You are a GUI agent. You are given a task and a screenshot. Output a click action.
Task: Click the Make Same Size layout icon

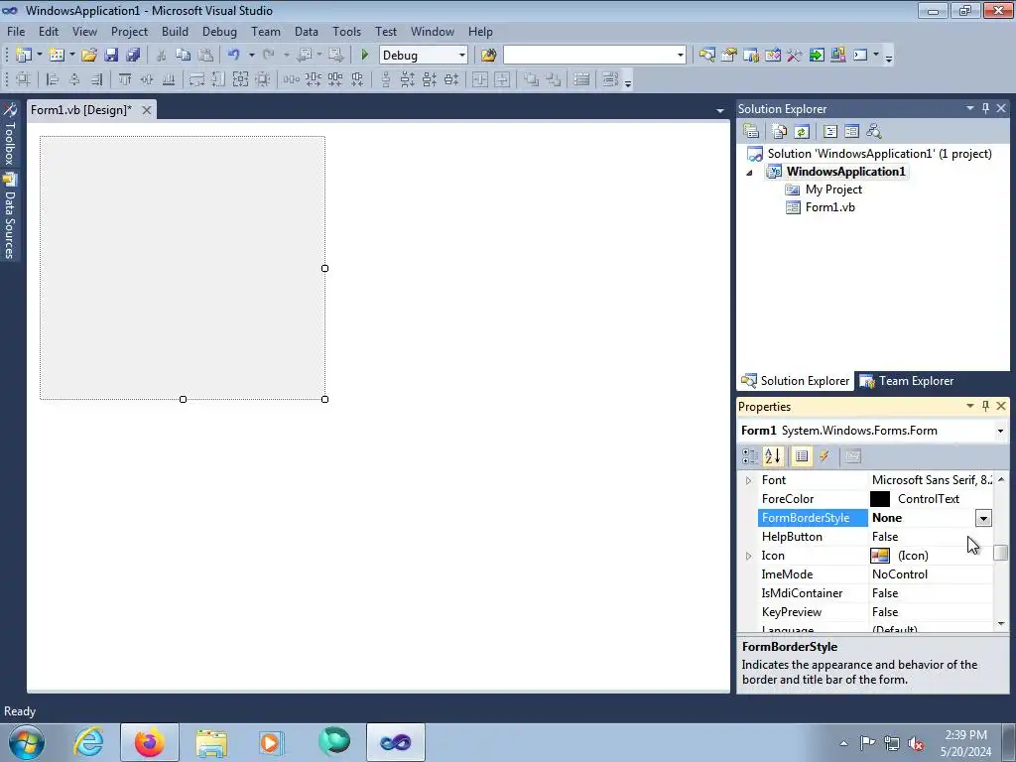click(x=240, y=79)
